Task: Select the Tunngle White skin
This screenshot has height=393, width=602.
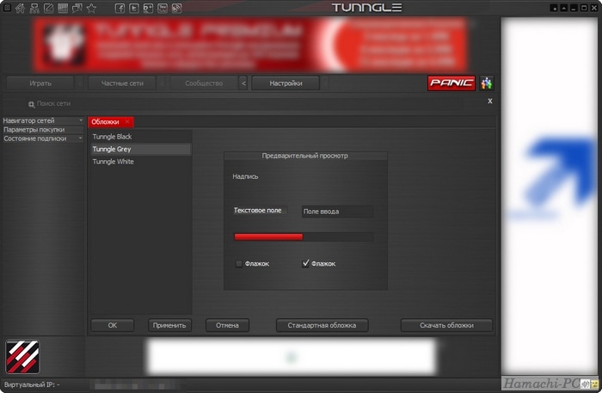Action: pos(140,162)
